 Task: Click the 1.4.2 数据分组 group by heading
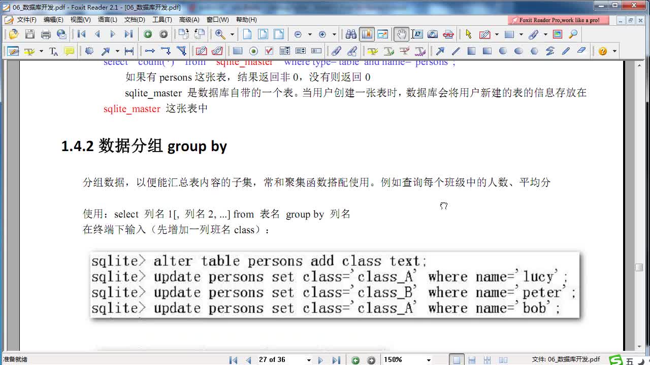coord(144,146)
